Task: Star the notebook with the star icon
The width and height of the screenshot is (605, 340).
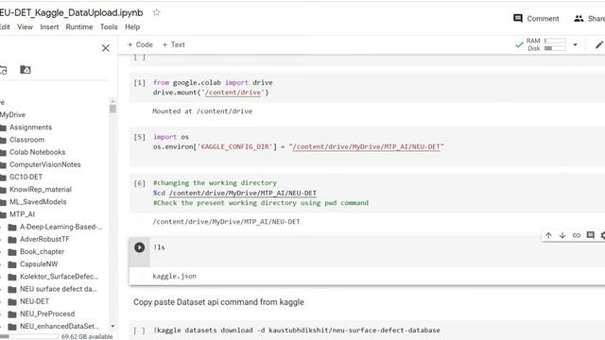Action: 156,12
